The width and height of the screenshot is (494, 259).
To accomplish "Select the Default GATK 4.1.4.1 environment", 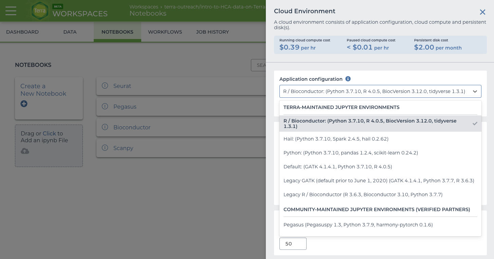I will [380, 167].
